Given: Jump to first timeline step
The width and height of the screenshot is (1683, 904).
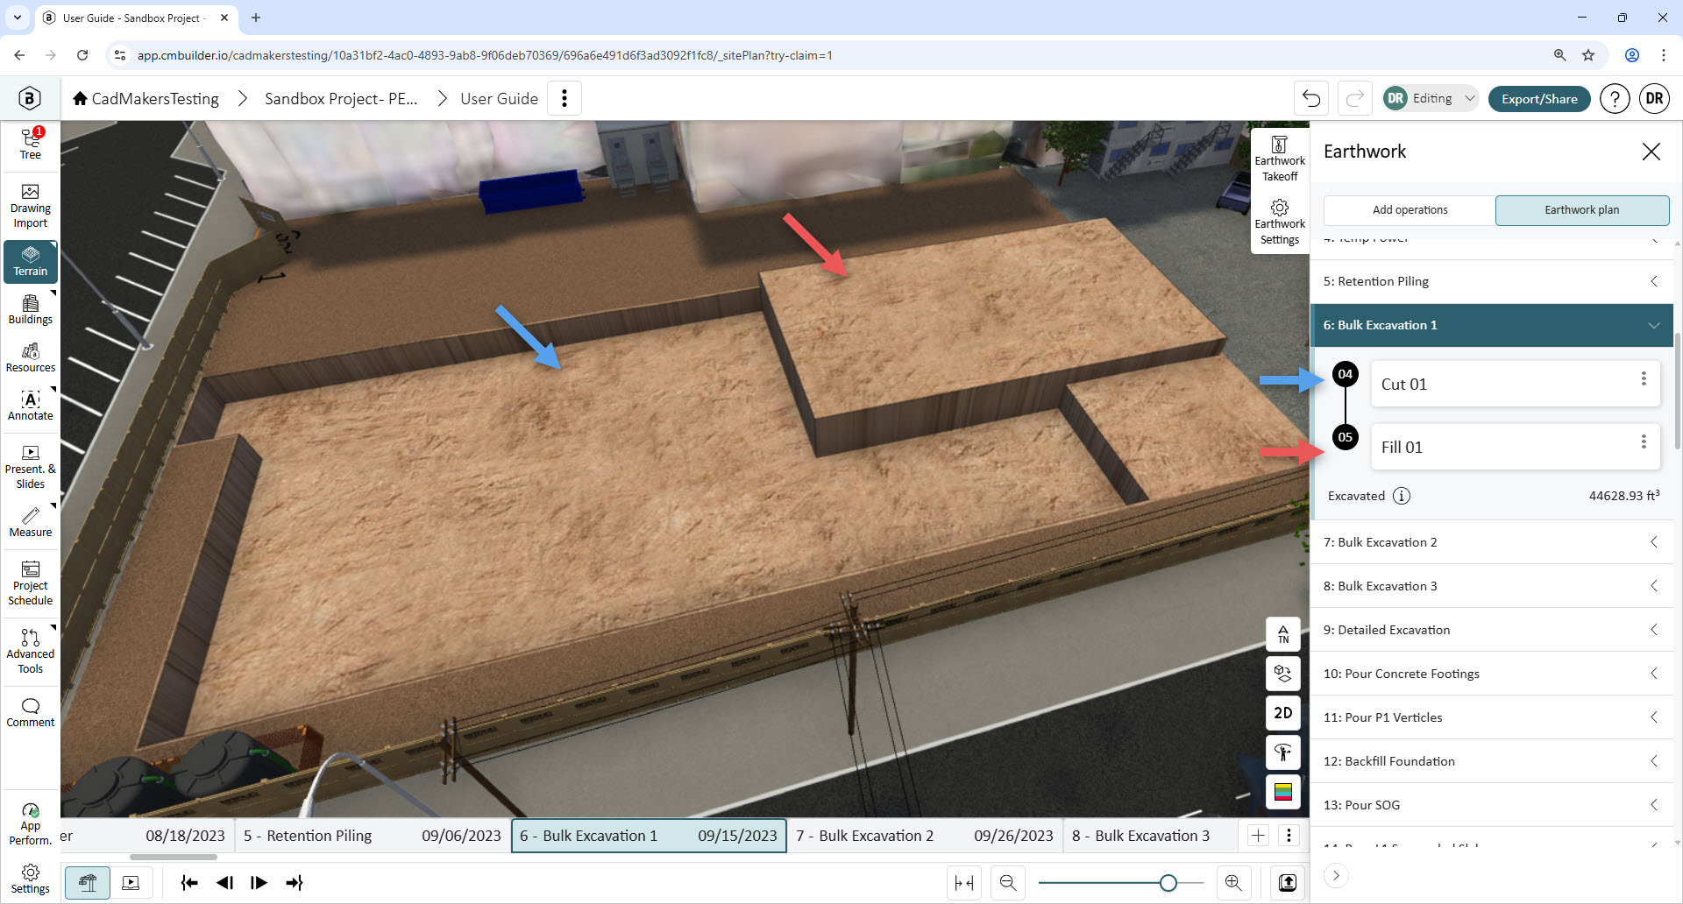Looking at the screenshot, I should click(x=189, y=883).
